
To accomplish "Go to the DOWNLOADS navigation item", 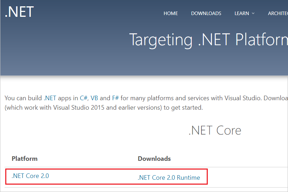I will coord(206,13).
